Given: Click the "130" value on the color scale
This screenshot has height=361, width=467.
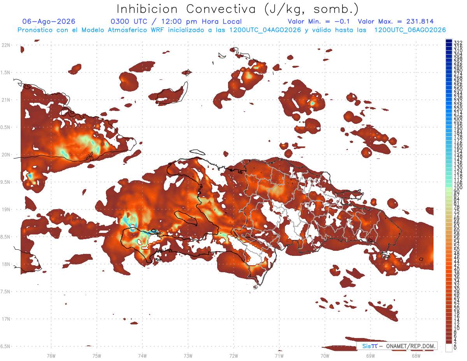Looking at the screenshot, I should (458, 168).
